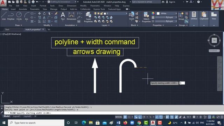Expand the Modify panel
The width and height of the screenshot is (224, 126).
coord(48,25)
